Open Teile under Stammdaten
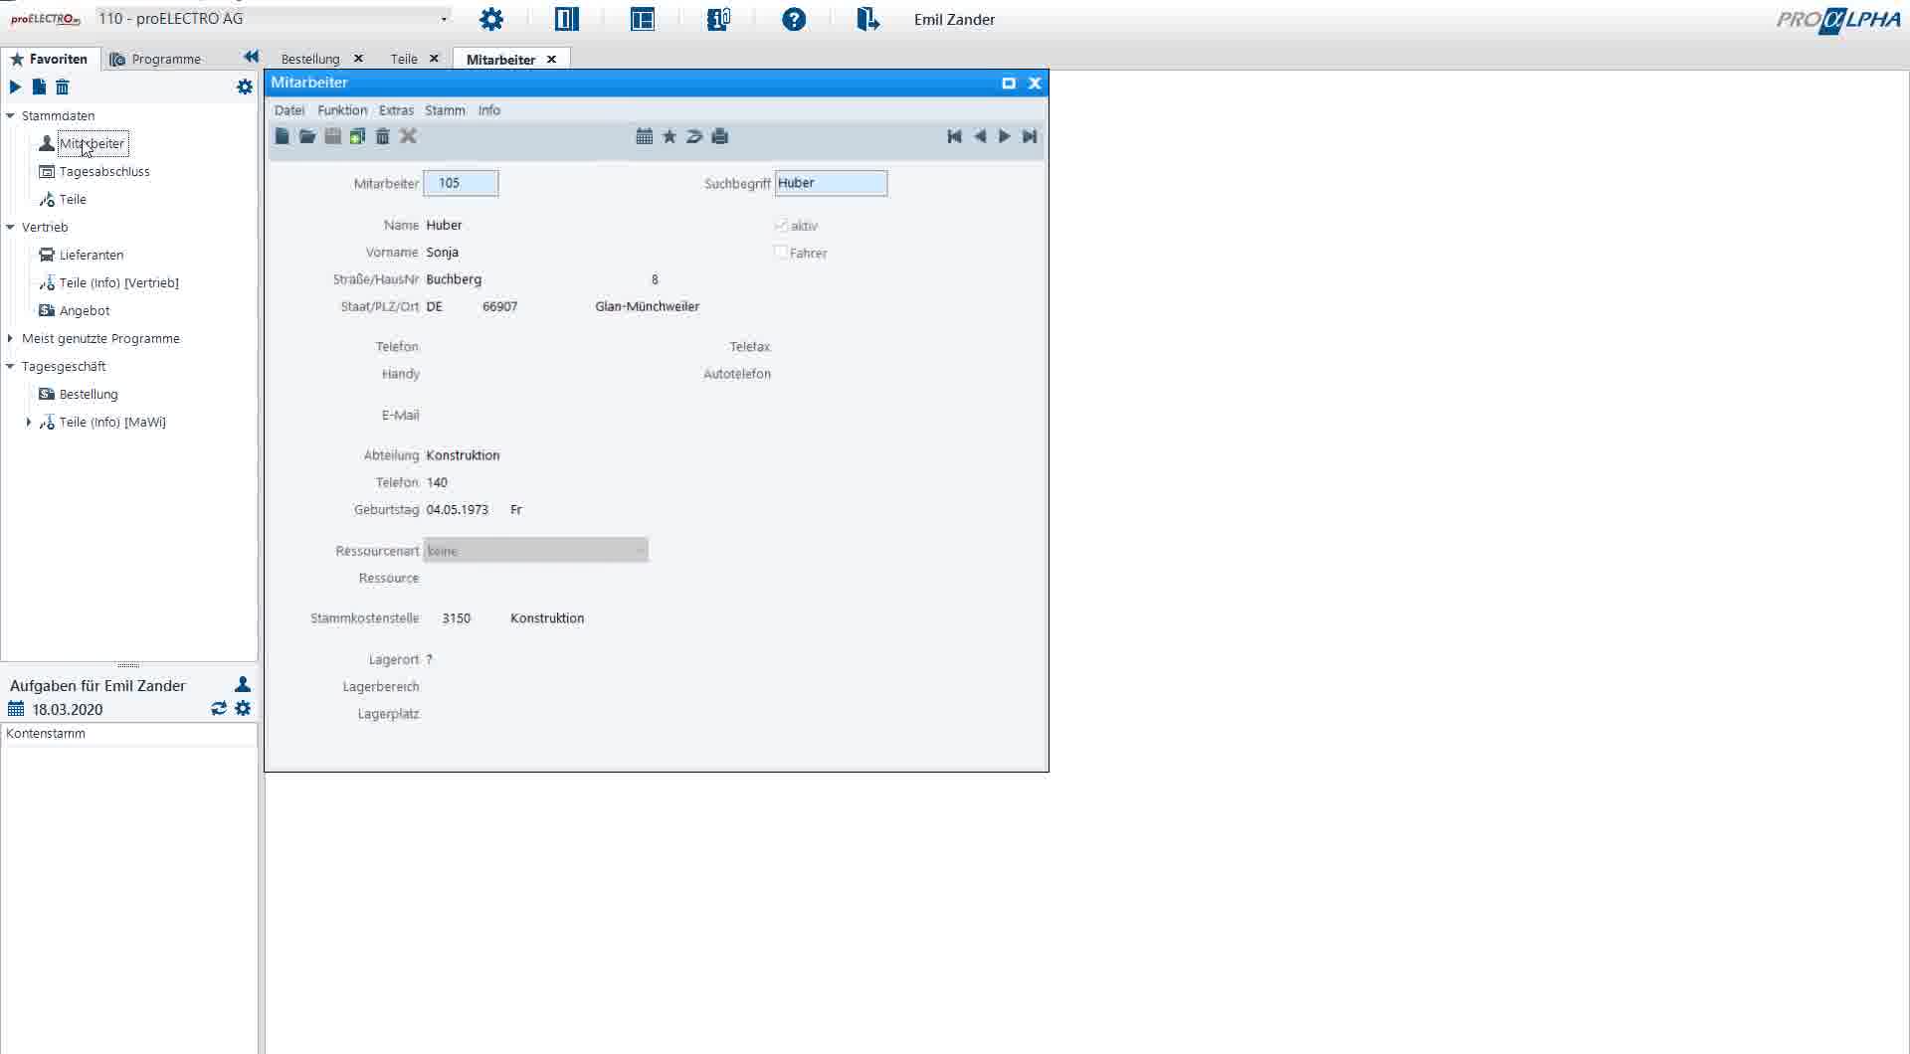The width and height of the screenshot is (1910, 1054). (73, 199)
